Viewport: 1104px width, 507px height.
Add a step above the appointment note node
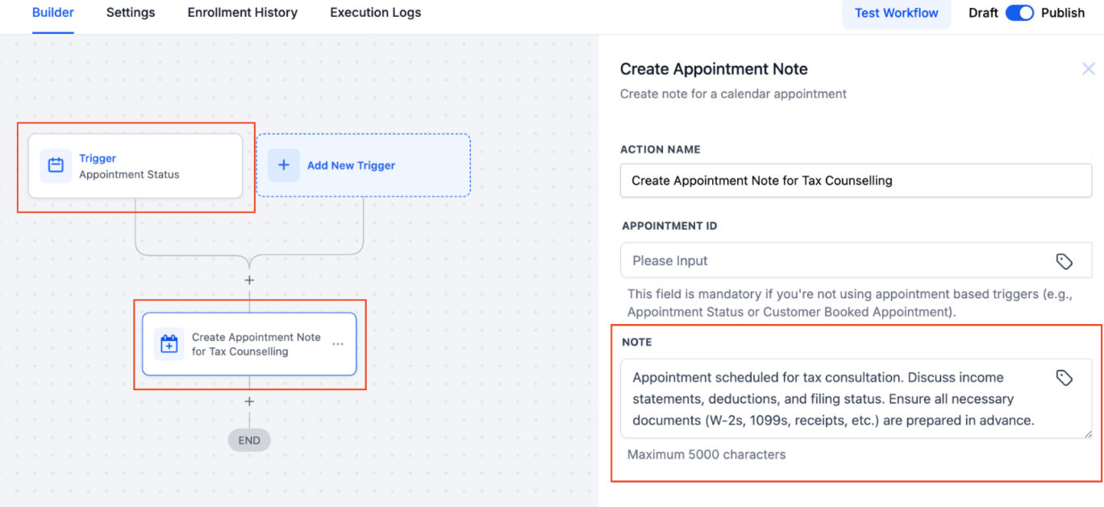(249, 281)
